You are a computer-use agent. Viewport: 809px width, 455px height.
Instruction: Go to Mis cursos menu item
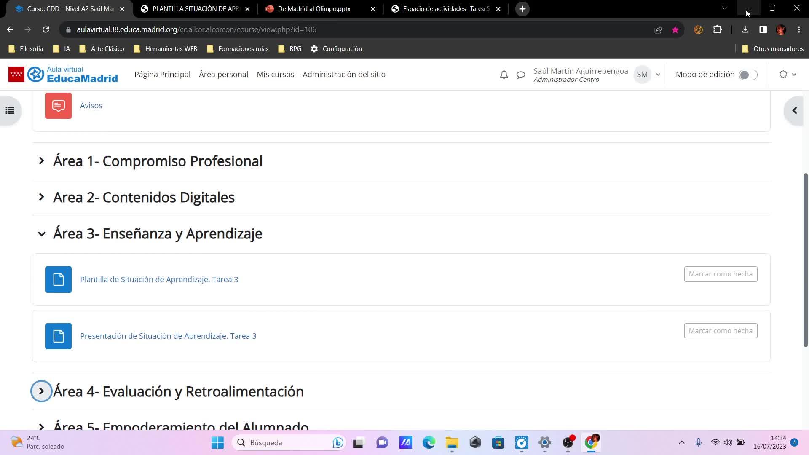(275, 75)
